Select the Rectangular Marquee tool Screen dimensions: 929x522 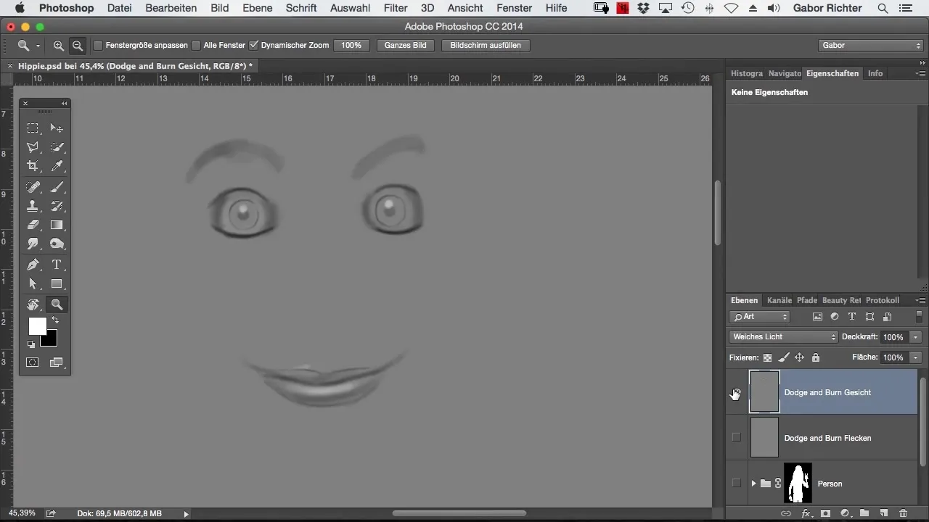coord(33,128)
